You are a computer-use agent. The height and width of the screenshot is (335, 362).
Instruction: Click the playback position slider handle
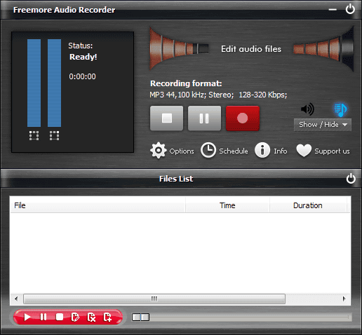coord(140,317)
